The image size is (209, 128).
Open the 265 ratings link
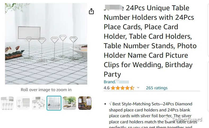click(x=156, y=88)
